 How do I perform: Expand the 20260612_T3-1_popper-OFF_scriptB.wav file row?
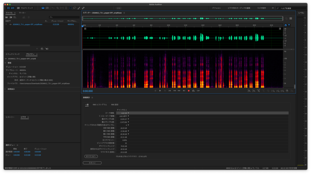click(x=6, y=24)
